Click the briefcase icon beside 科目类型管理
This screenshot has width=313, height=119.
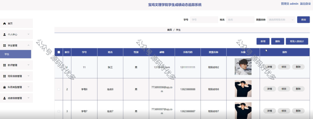pos(5,87)
